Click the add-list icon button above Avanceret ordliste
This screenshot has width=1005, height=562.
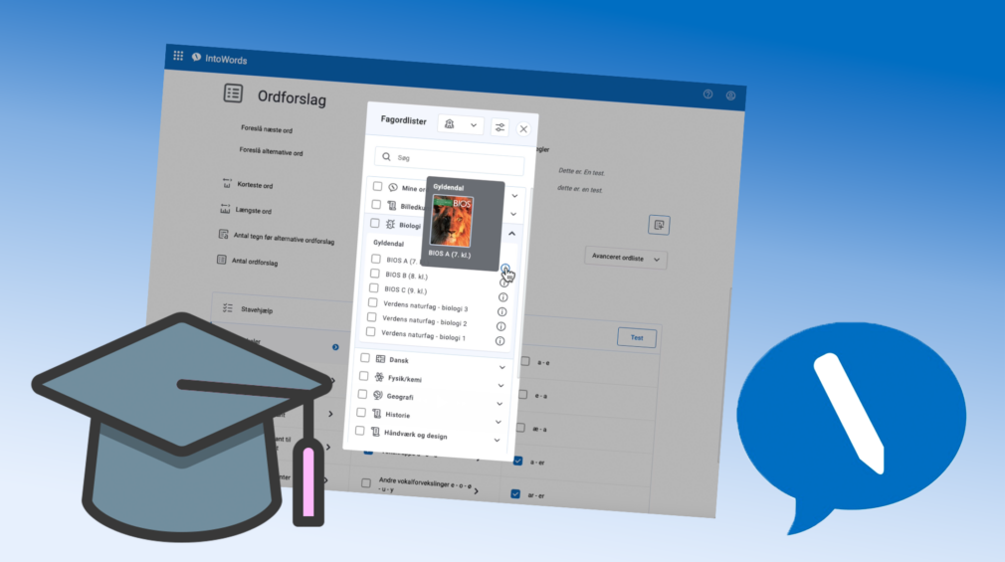pyautogui.click(x=659, y=225)
